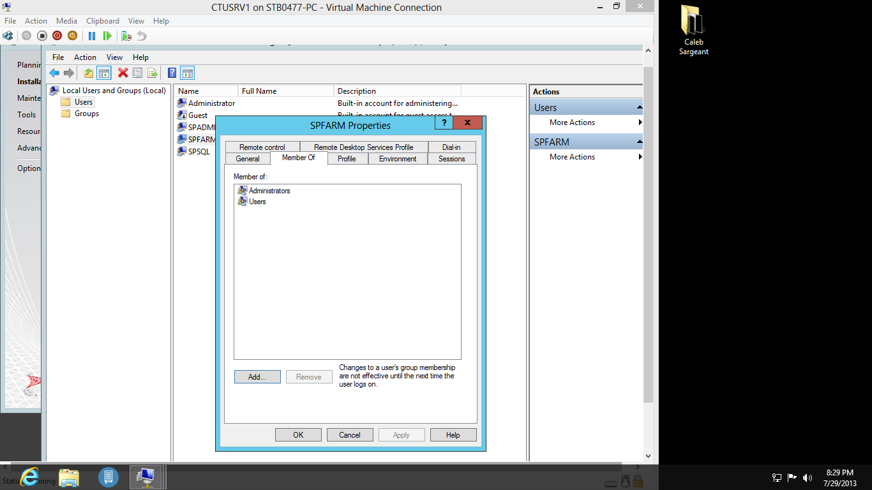Select Users group in Member of list
This screenshot has width=872, height=490.
click(252, 202)
